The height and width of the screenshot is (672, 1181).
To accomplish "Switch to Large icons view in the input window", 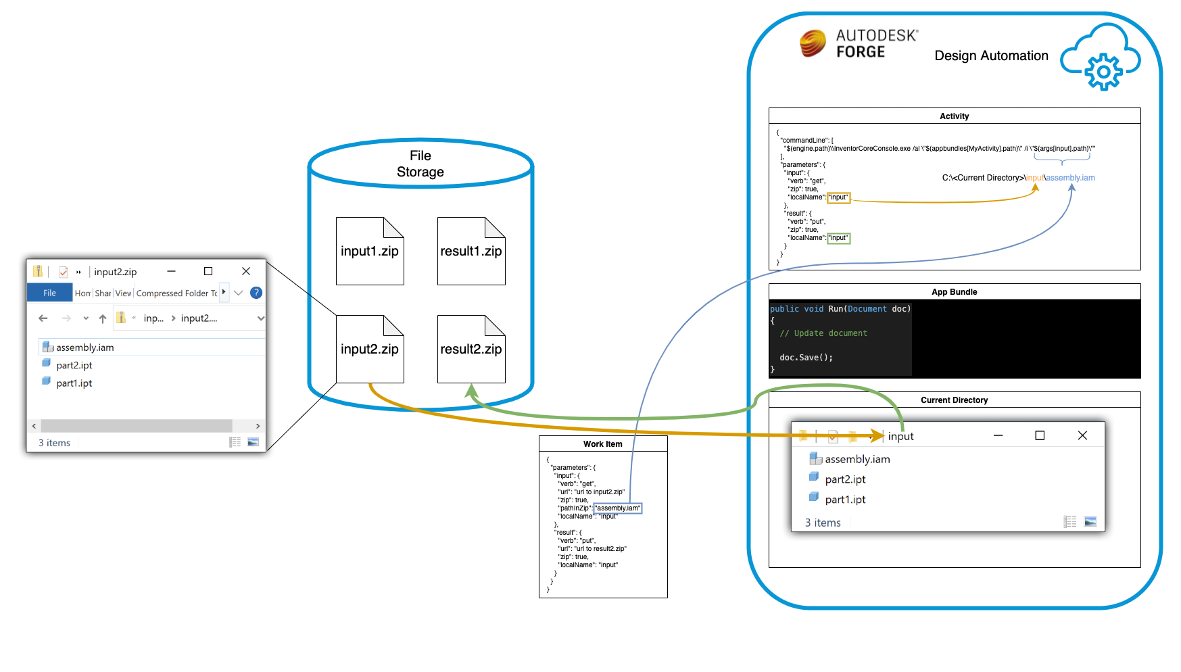I will click(1090, 521).
